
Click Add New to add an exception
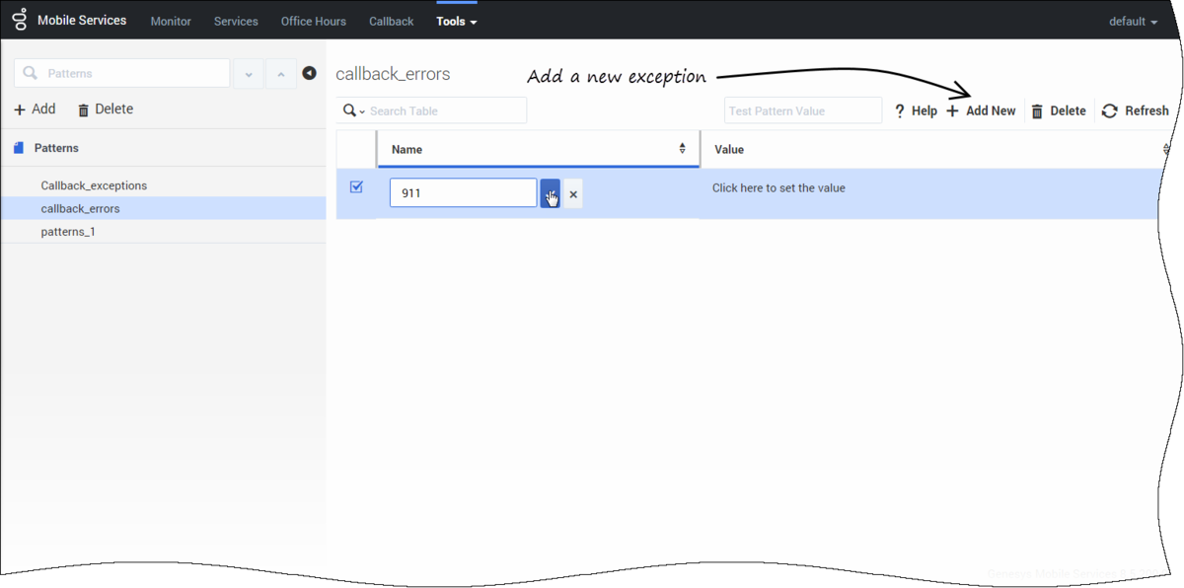tap(981, 111)
